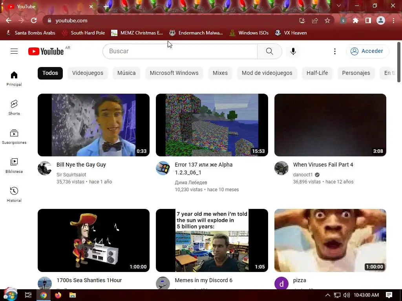Select the Música filter chip

click(126, 73)
